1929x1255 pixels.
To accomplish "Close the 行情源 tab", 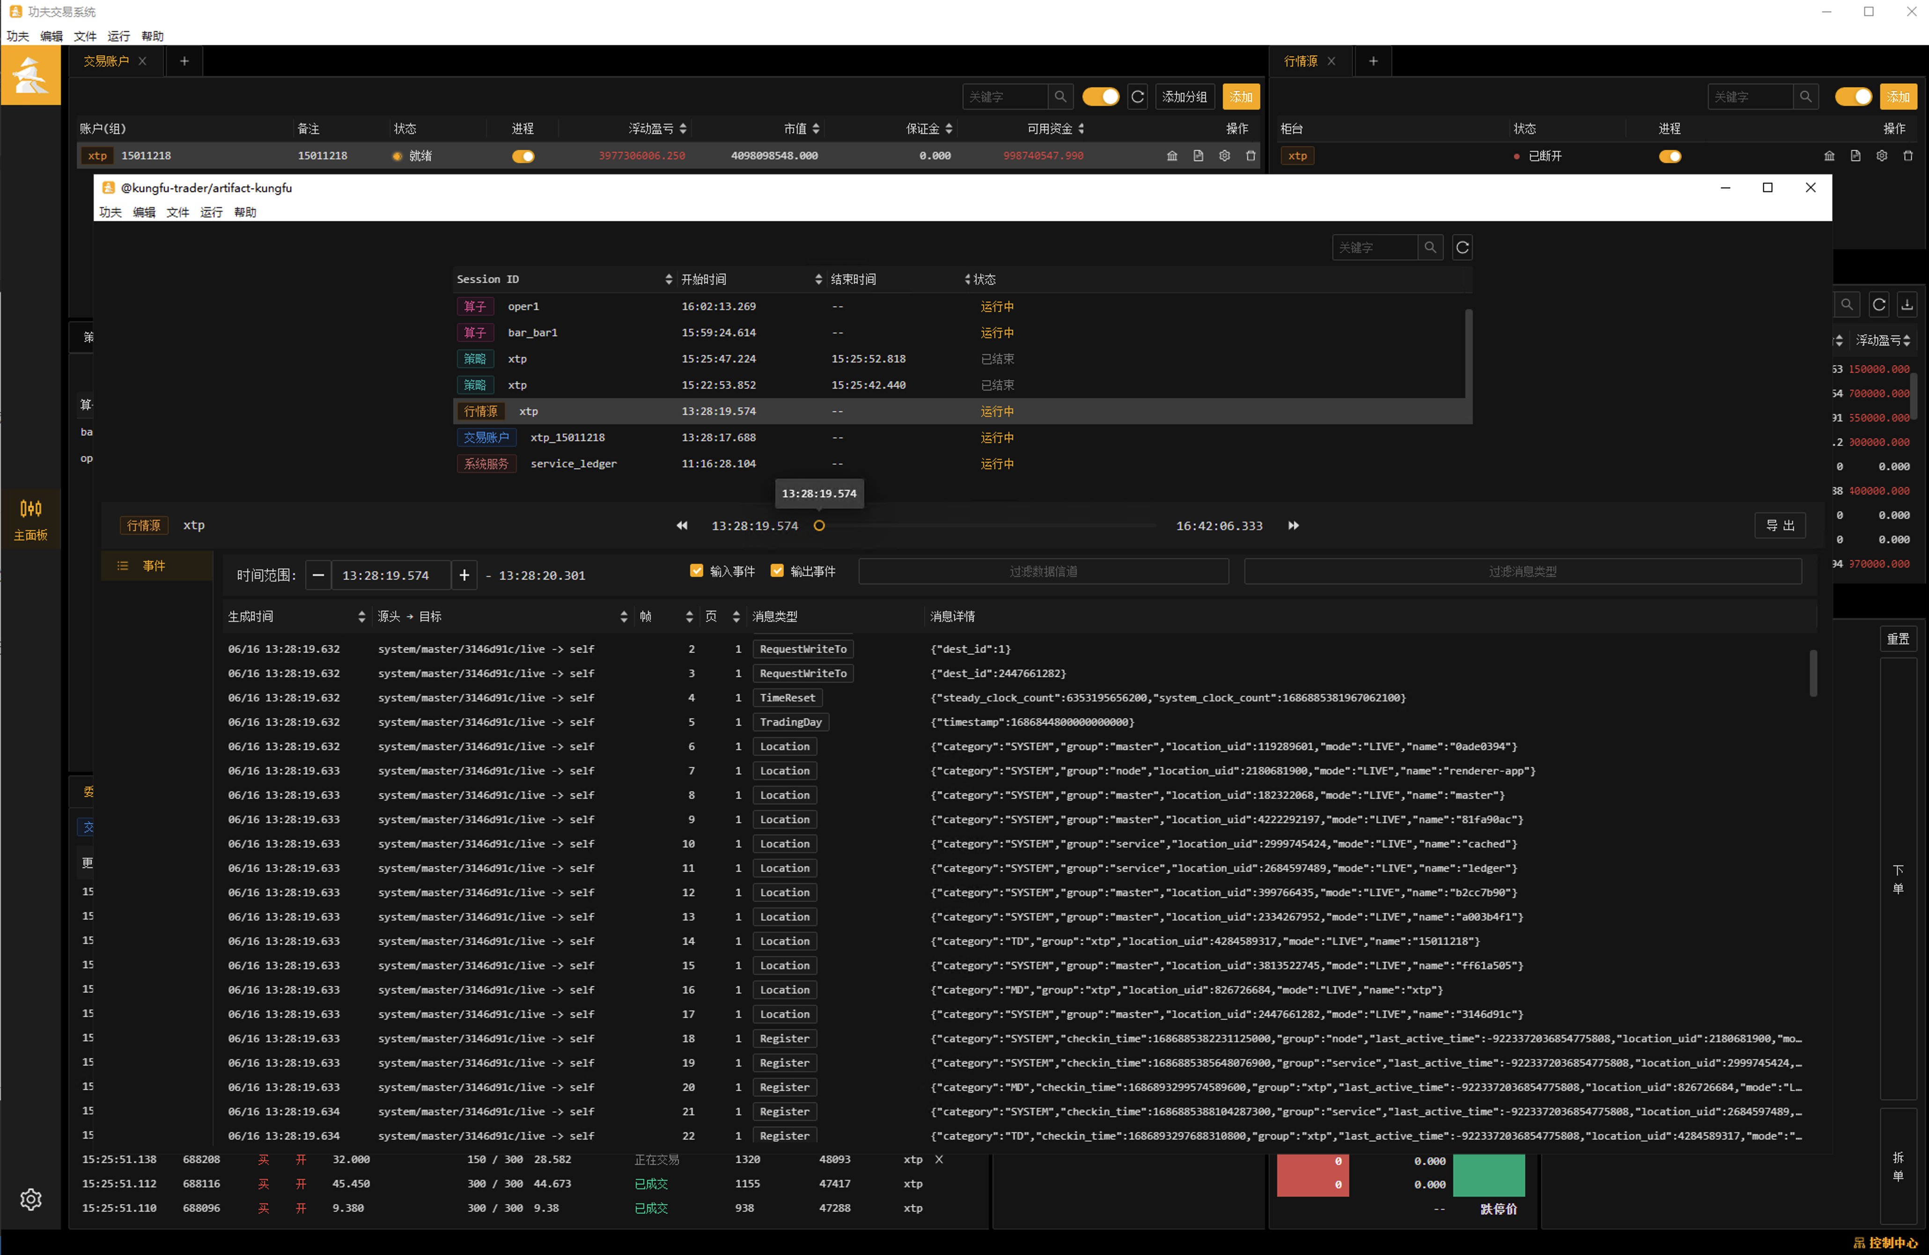I will [x=1331, y=61].
